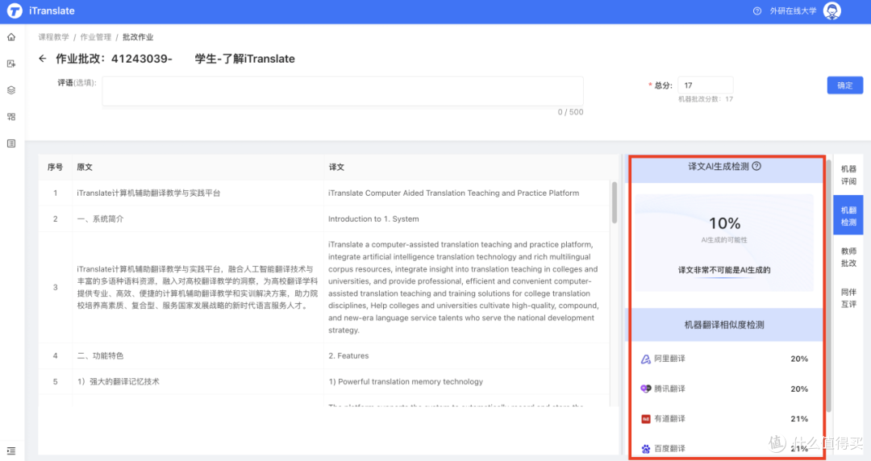Go to home via sidebar house icon
871x461 pixels.
[11, 37]
